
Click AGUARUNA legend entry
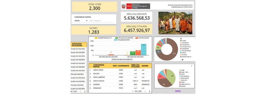point(184,43)
